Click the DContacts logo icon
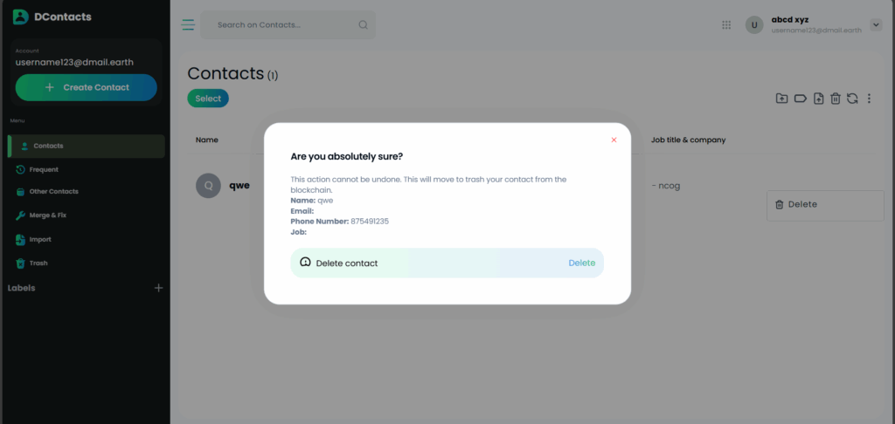 [x=20, y=17]
